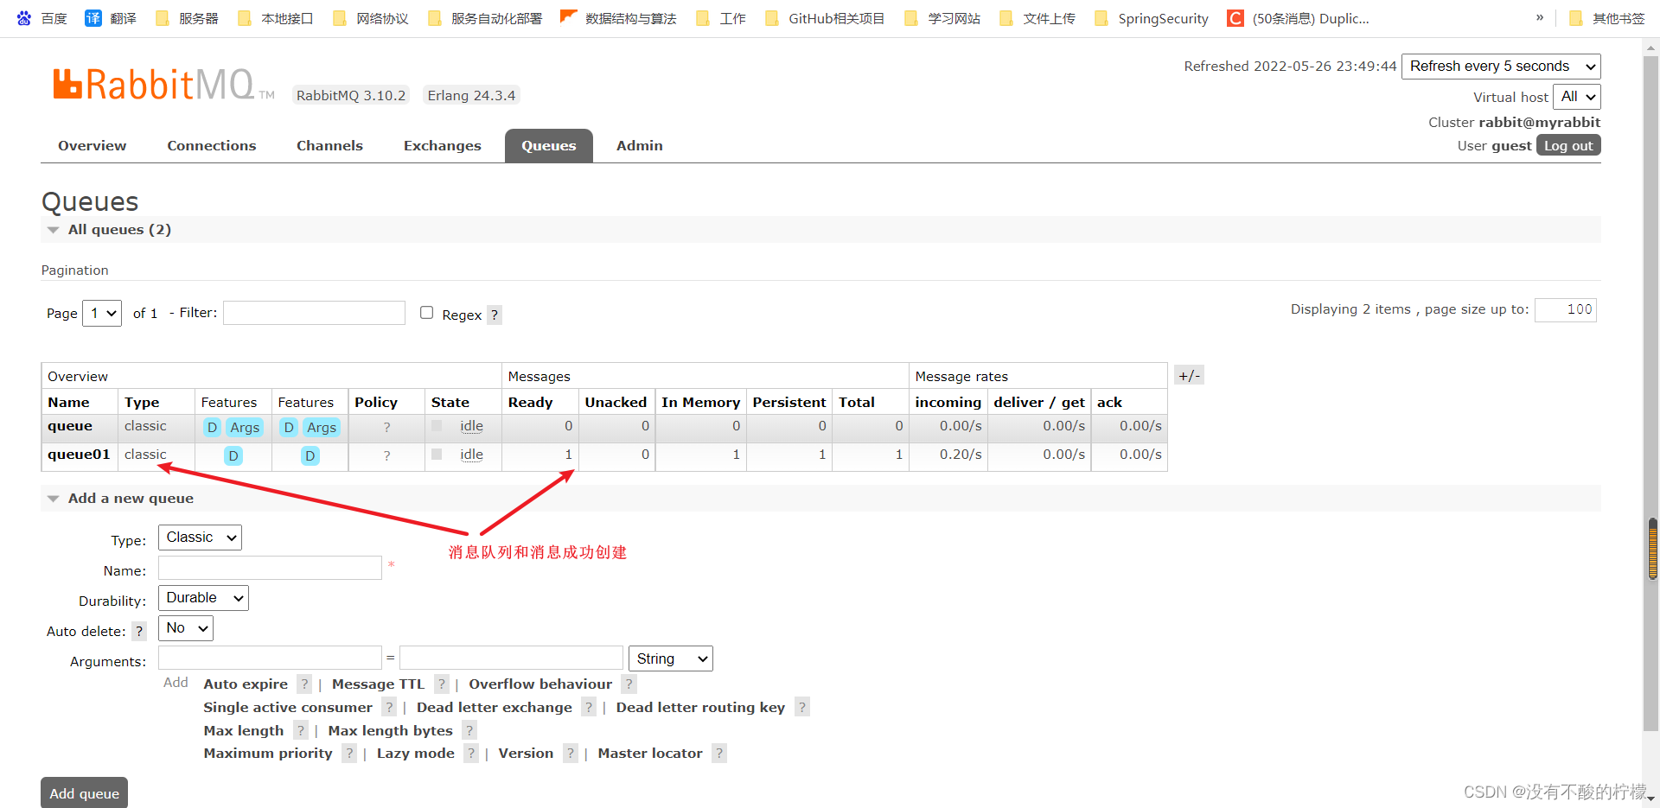Go to the Channels tab
Screen dimensions: 1660x808
pyautogui.click(x=329, y=146)
